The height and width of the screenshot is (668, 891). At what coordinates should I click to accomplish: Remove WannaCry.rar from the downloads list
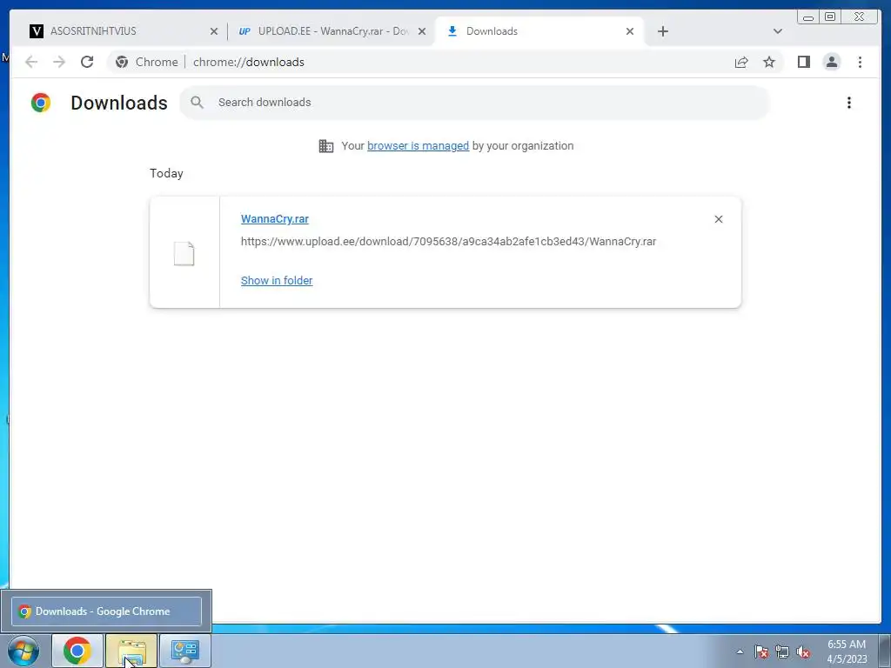coord(718,219)
